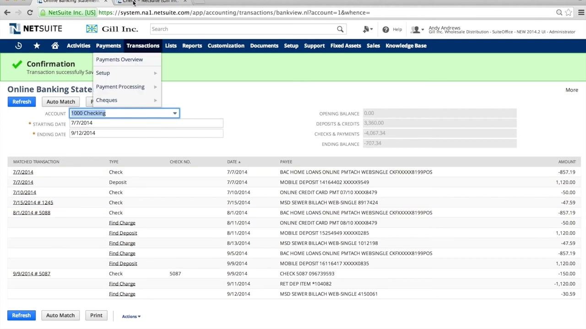Open the Actions dropdown at the bottom
The width and height of the screenshot is (586, 329).
pyautogui.click(x=131, y=316)
